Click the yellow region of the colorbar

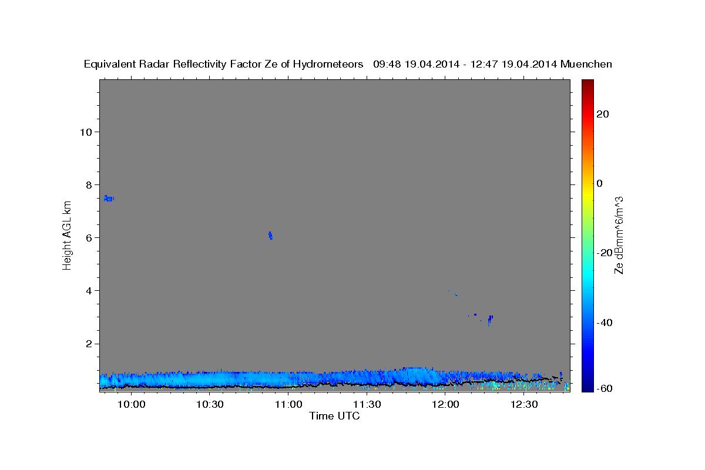click(x=587, y=194)
